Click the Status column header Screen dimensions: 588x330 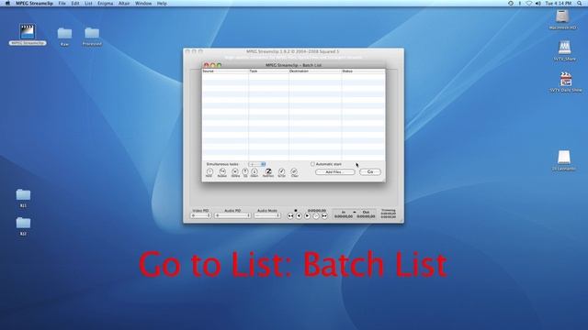coord(363,71)
